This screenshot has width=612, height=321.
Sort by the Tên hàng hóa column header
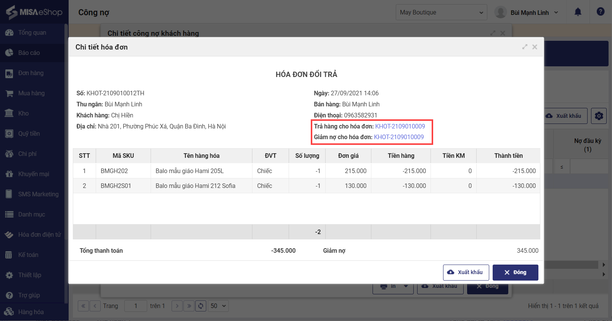point(201,156)
